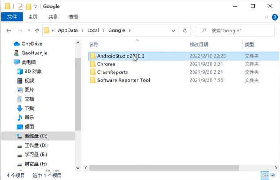Open 图片 folder in the sidebar
This screenshot has width=280, height=180.
click(29, 90)
